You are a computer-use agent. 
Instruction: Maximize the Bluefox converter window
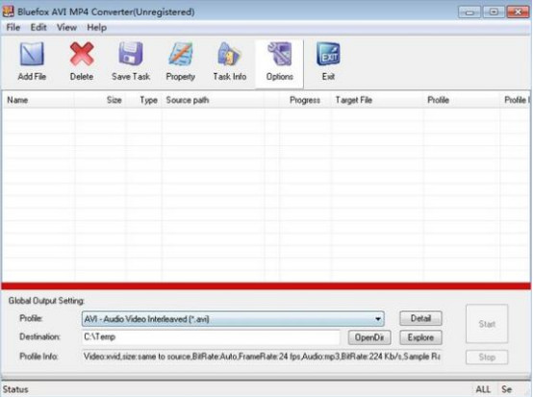coord(494,12)
